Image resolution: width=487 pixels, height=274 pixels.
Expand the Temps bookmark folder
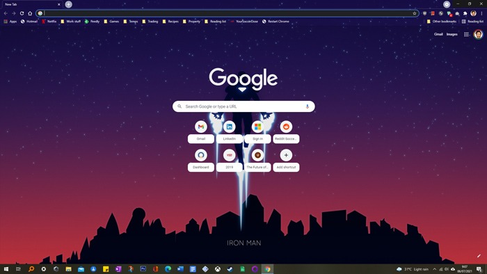(x=131, y=22)
